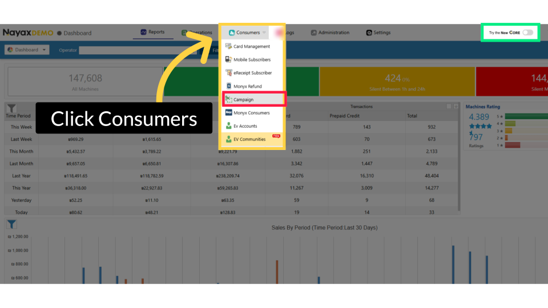Click the Last Year row label
This screenshot has height=308, width=548.
coord(21,176)
